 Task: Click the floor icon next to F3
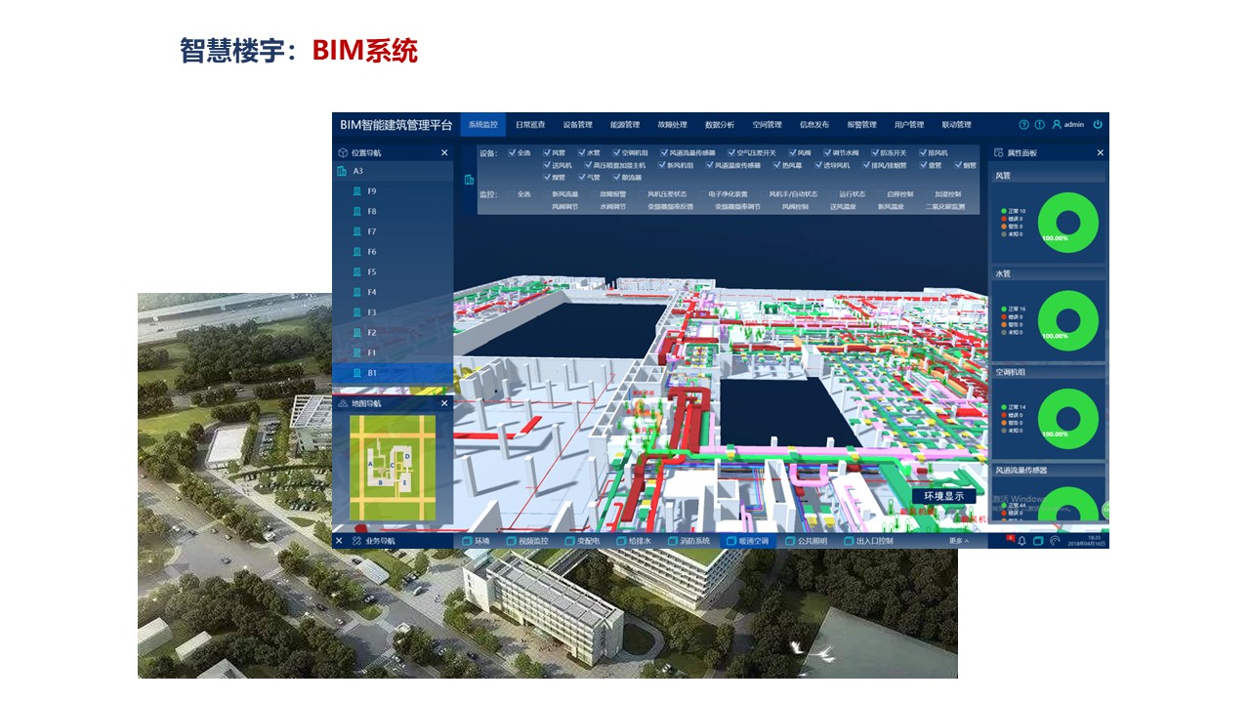click(x=357, y=312)
